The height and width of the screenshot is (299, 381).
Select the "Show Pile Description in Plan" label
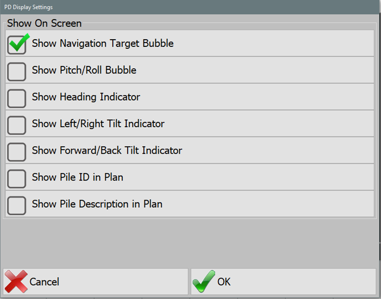pos(97,204)
